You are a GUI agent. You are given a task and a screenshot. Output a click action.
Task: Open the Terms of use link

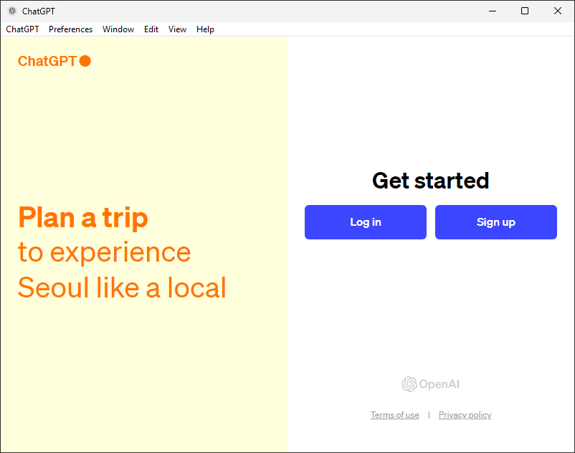[394, 415]
